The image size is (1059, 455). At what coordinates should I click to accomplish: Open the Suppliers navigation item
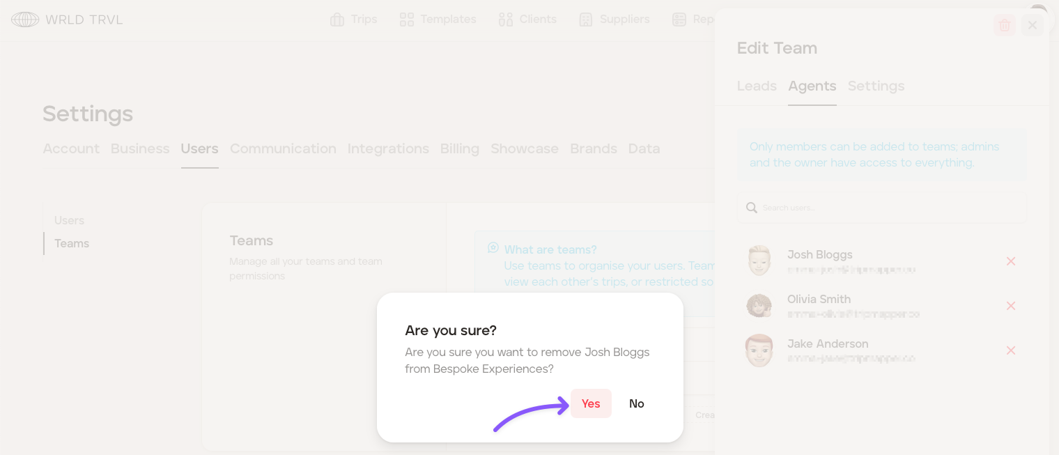pyautogui.click(x=614, y=20)
